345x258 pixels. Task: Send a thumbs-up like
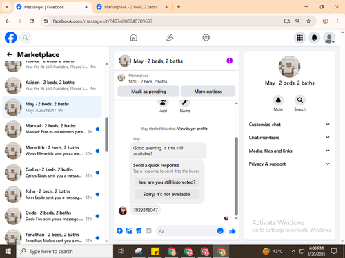233,230
